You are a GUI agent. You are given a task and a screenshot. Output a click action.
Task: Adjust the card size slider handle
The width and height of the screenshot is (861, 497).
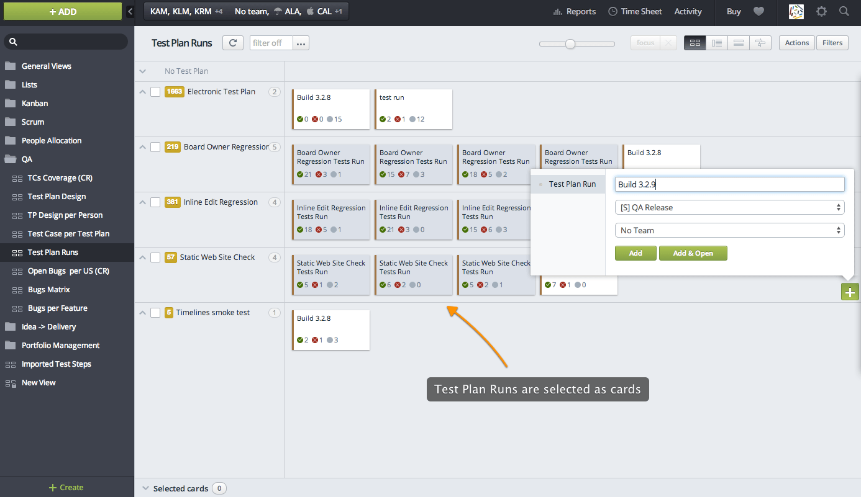tap(570, 44)
